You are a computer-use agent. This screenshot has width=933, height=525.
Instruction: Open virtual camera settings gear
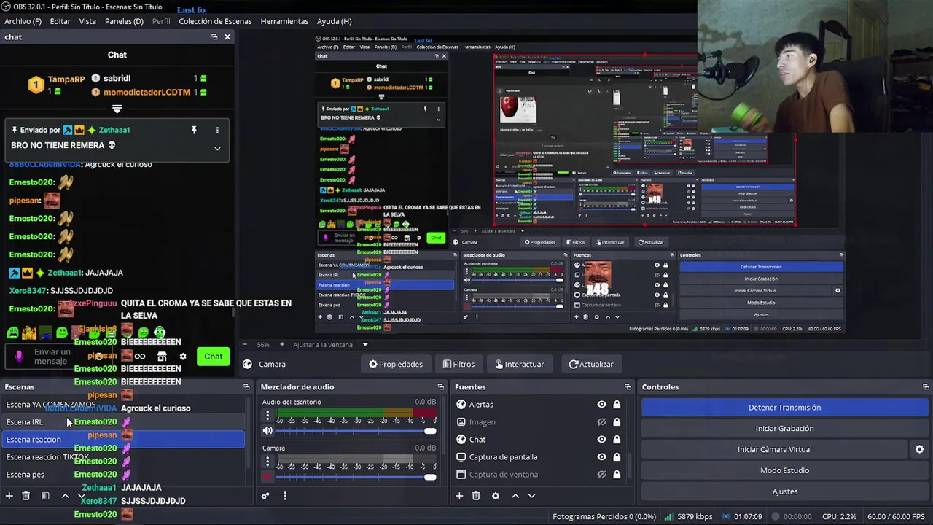click(919, 449)
